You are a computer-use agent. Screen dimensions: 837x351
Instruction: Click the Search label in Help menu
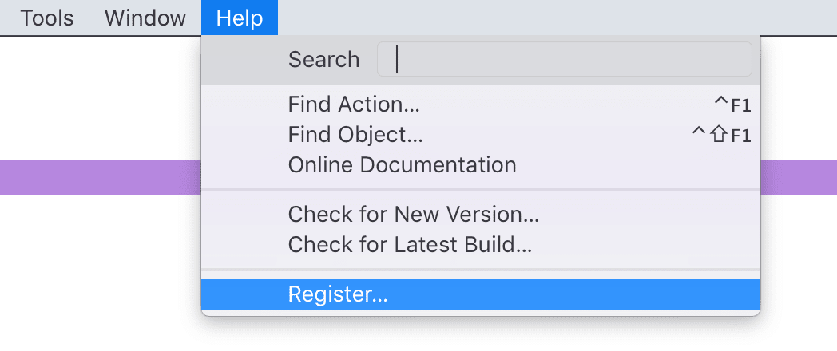point(323,60)
